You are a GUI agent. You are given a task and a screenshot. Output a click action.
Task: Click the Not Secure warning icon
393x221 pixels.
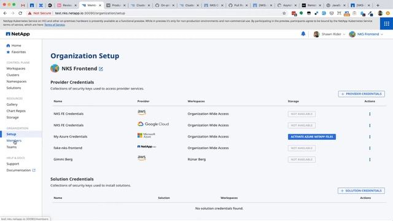tap(29, 13)
